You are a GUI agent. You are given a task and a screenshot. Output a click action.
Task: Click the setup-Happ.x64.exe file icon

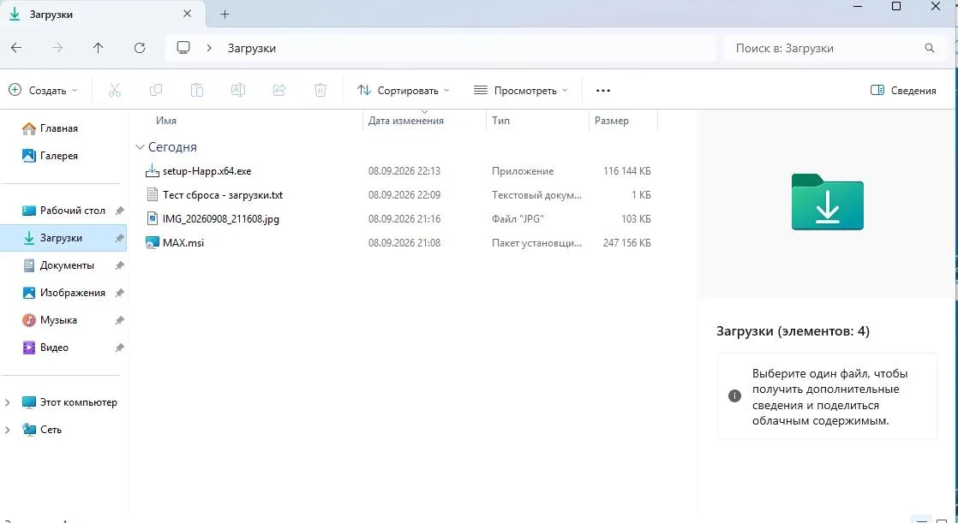tap(153, 171)
